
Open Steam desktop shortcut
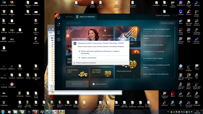[x=181, y=21]
